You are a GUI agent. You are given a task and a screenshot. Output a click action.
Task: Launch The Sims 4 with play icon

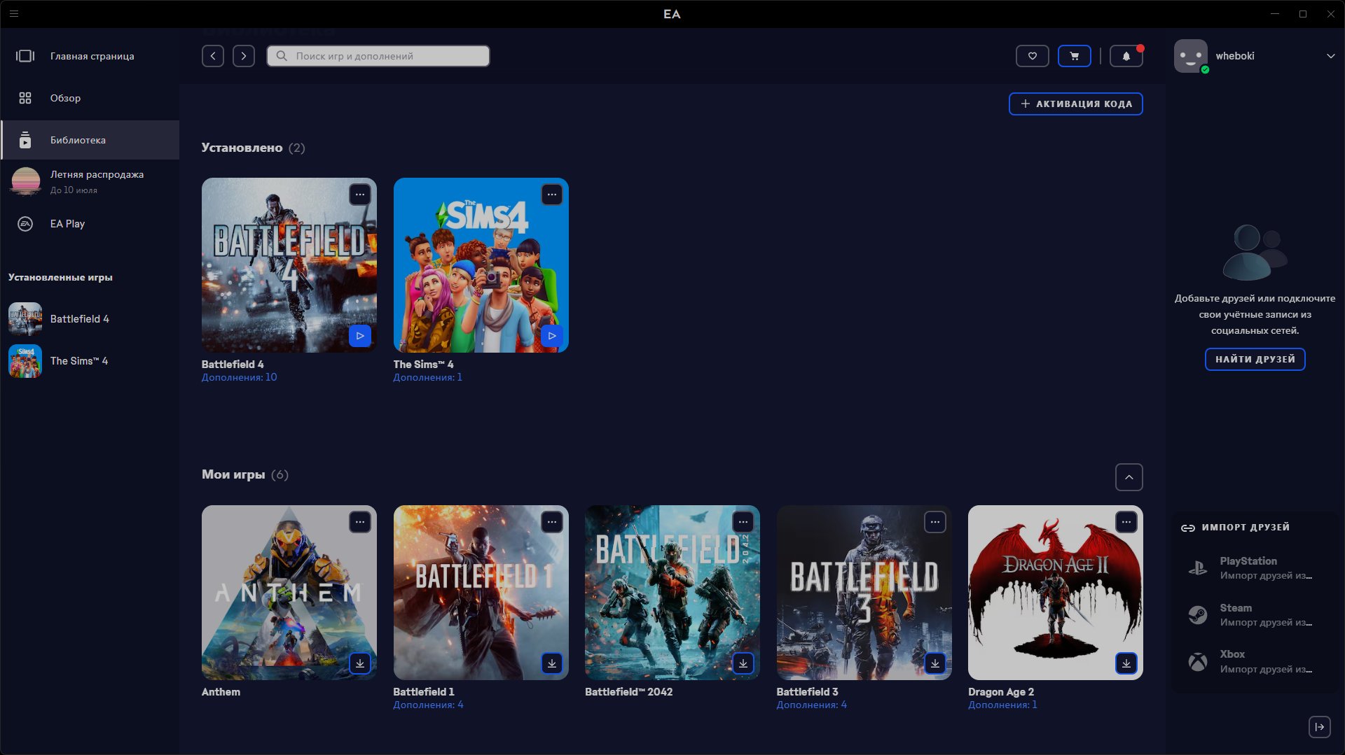coord(551,336)
